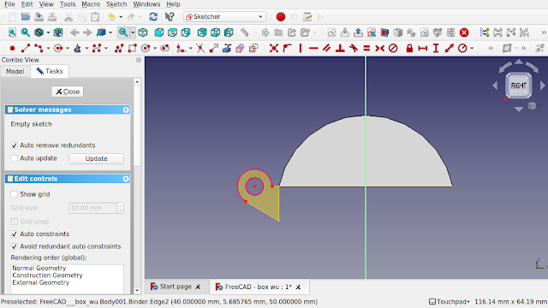This screenshot has width=548, height=308.
Task: Switch to isometric view cube icon
Action: coord(143,33)
